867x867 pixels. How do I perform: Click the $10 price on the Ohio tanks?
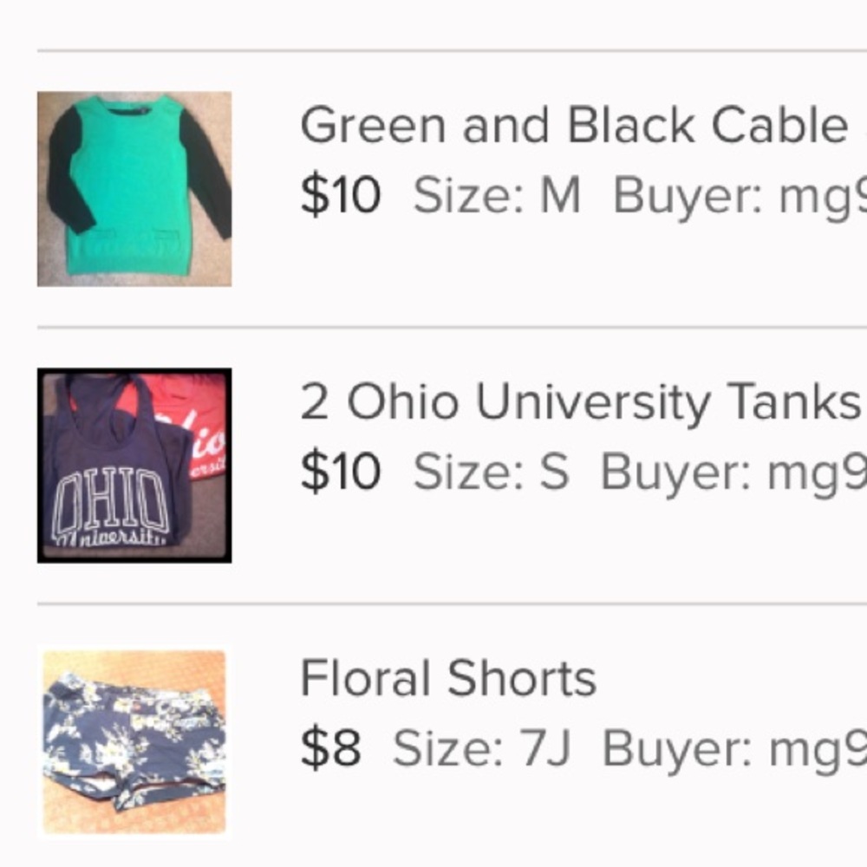pyautogui.click(x=340, y=473)
